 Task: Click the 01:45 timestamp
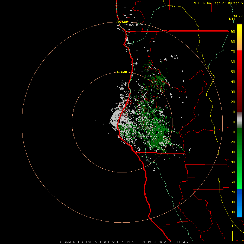click(x=182, y=242)
